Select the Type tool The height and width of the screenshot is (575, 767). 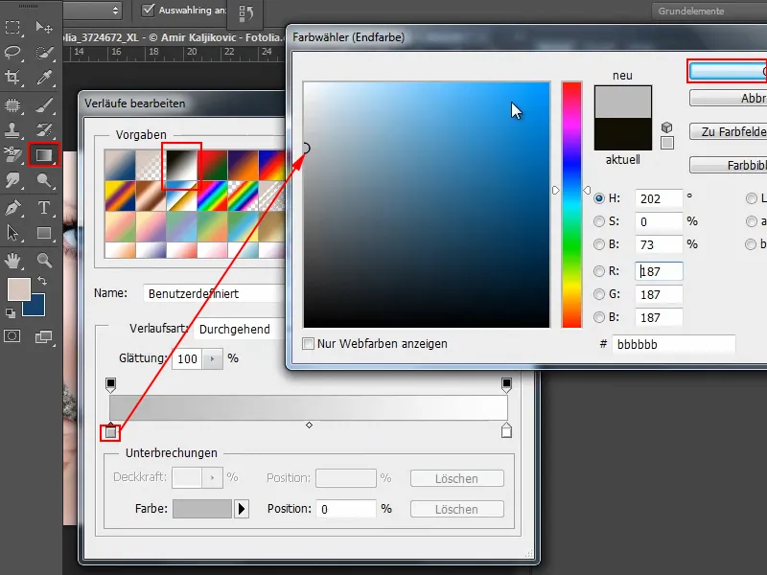44,208
